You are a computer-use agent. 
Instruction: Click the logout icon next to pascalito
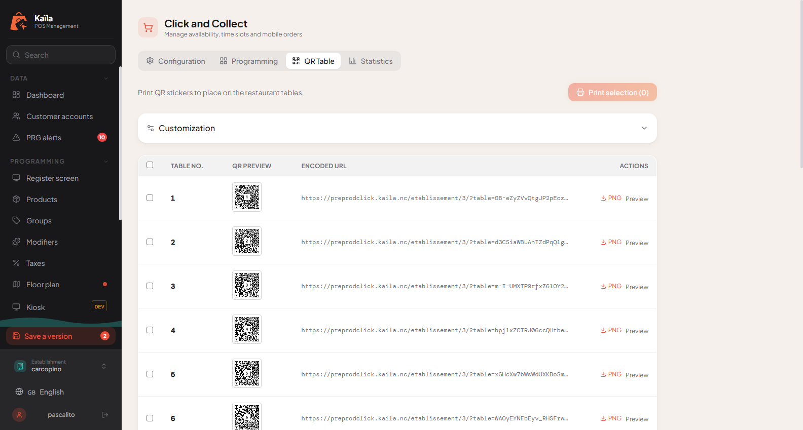[105, 415]
